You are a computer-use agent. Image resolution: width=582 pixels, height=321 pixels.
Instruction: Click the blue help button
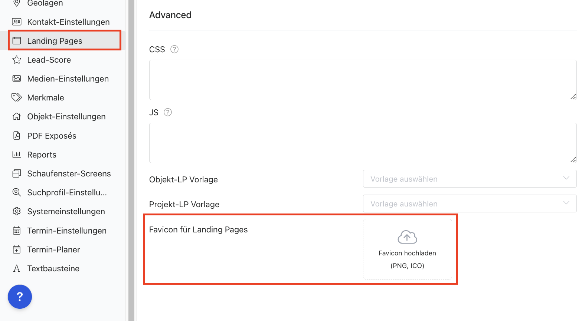click(20, 297)
